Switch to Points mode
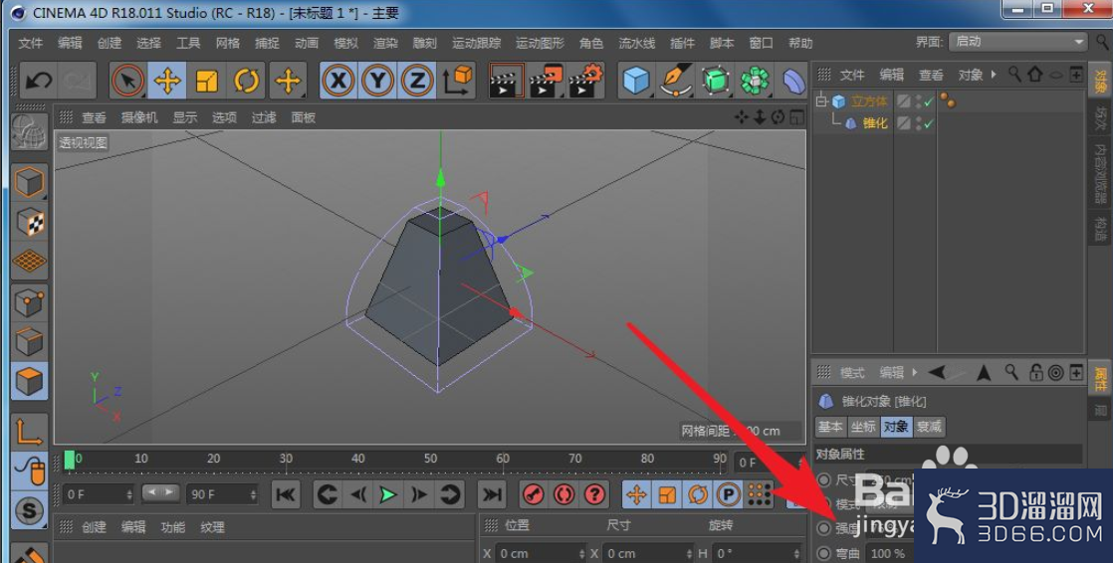This screenshot has width=1113, height=563. [29, 303]
